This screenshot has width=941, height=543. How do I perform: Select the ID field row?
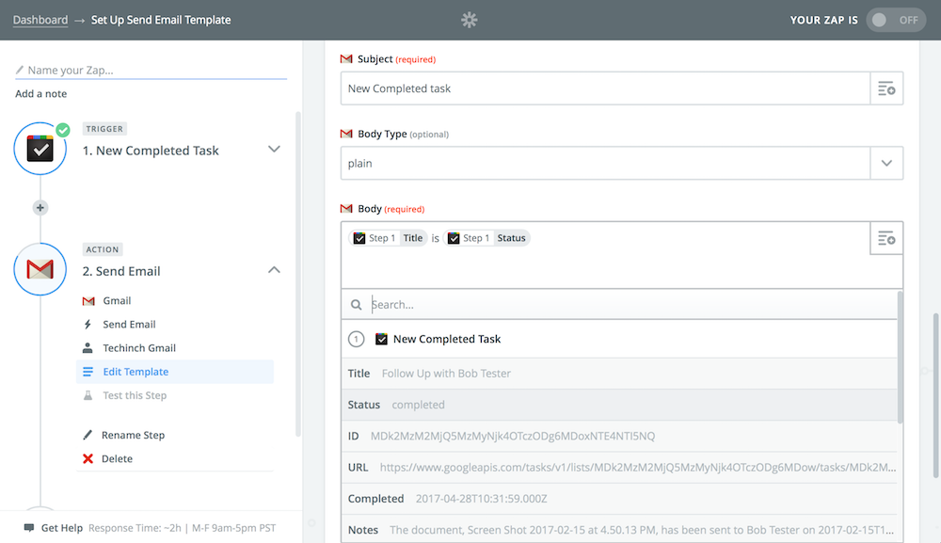(619, 437)
